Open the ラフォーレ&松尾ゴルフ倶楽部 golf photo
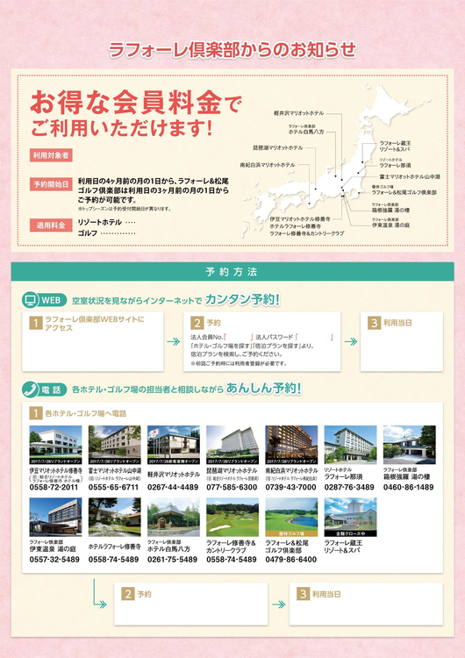 pos(291,517)
